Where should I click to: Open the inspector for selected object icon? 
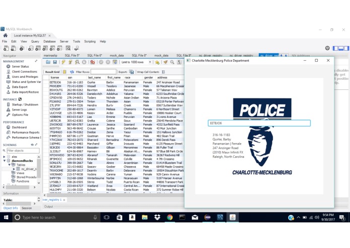point(22,48)
